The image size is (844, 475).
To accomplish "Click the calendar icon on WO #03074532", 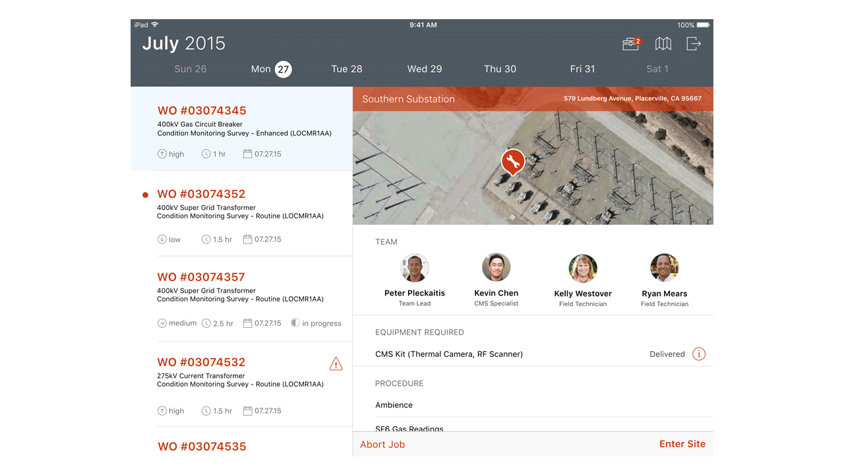I will (x=247, y=411).
